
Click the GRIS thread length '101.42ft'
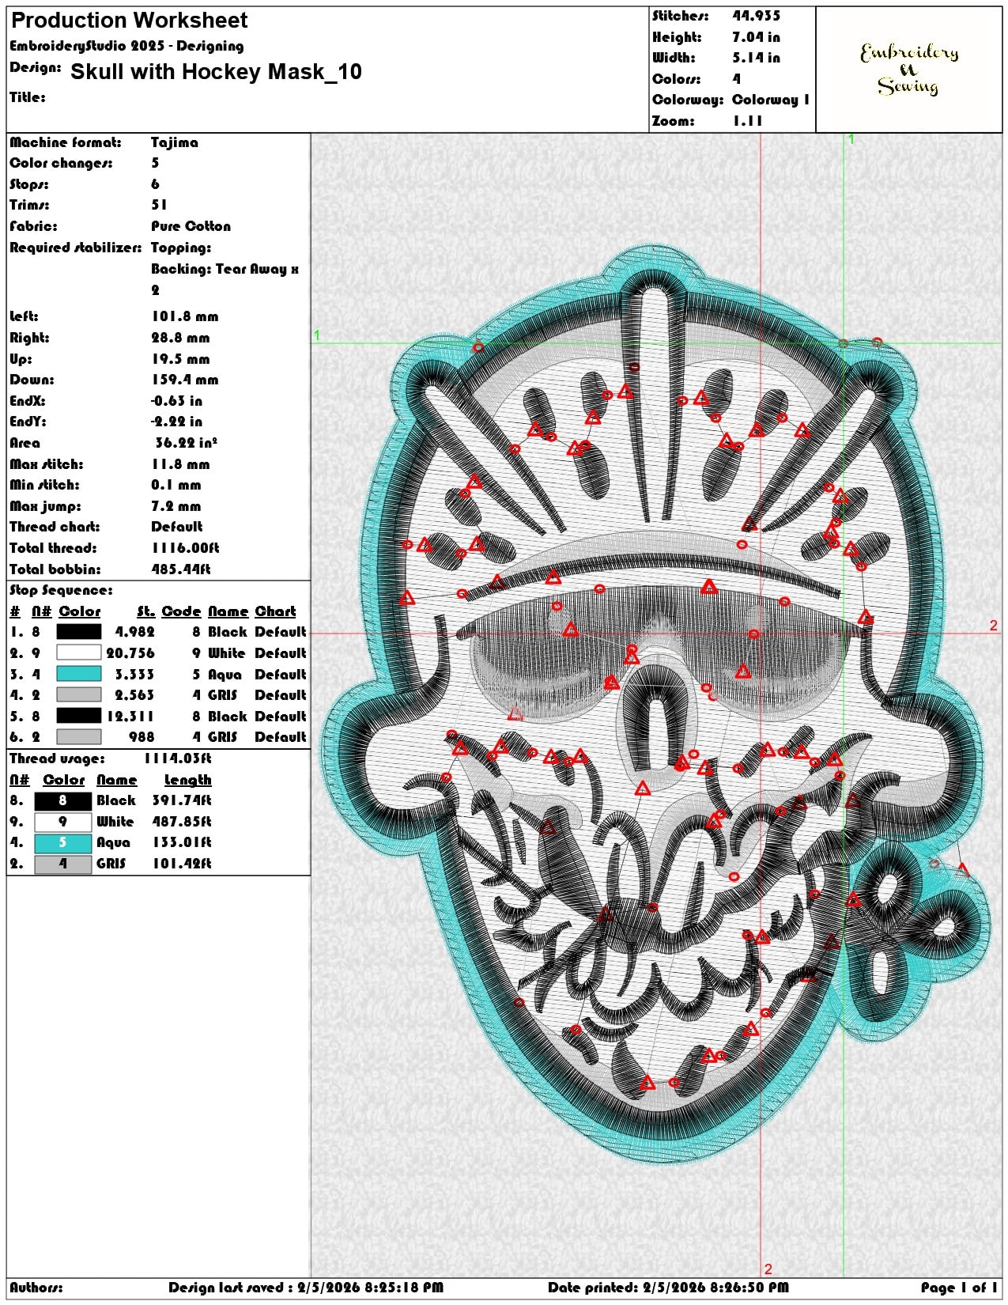click(182, 864)
